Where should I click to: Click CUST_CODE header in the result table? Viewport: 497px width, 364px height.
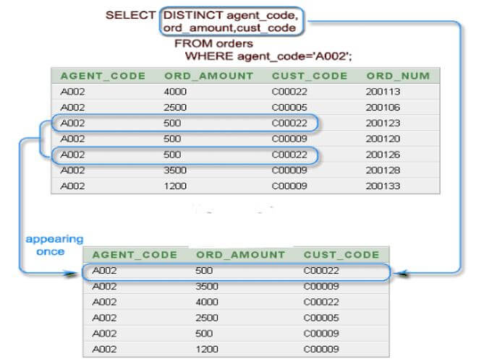(341, 255)
